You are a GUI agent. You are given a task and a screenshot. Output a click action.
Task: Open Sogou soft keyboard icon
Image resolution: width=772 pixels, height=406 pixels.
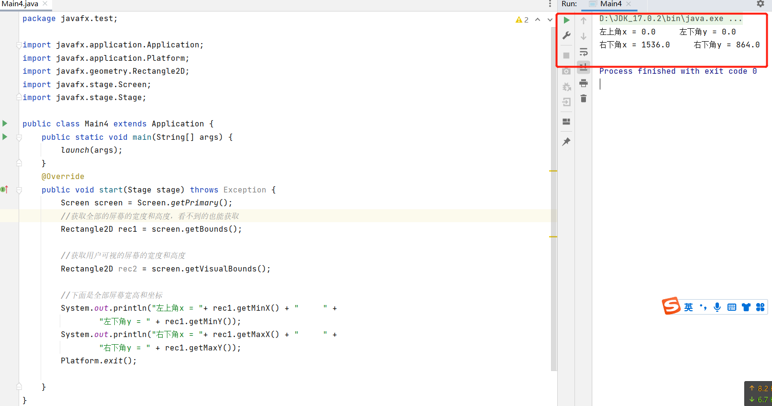point(732,307)
